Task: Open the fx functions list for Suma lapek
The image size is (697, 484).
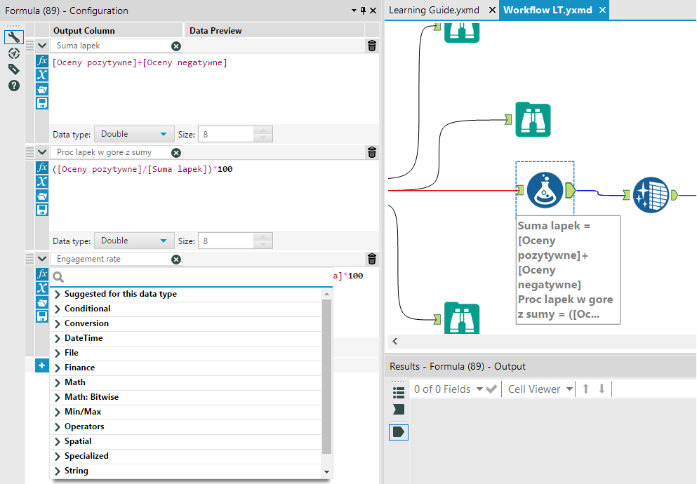Action: tap(42, 61)
